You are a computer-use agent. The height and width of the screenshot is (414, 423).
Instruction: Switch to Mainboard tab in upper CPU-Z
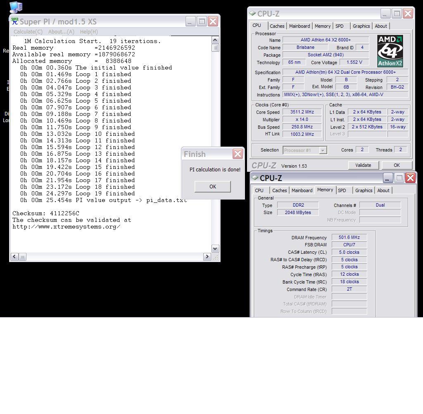pos(299,26)
